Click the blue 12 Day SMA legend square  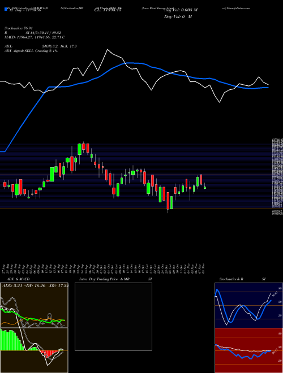[x=6, y=9]
